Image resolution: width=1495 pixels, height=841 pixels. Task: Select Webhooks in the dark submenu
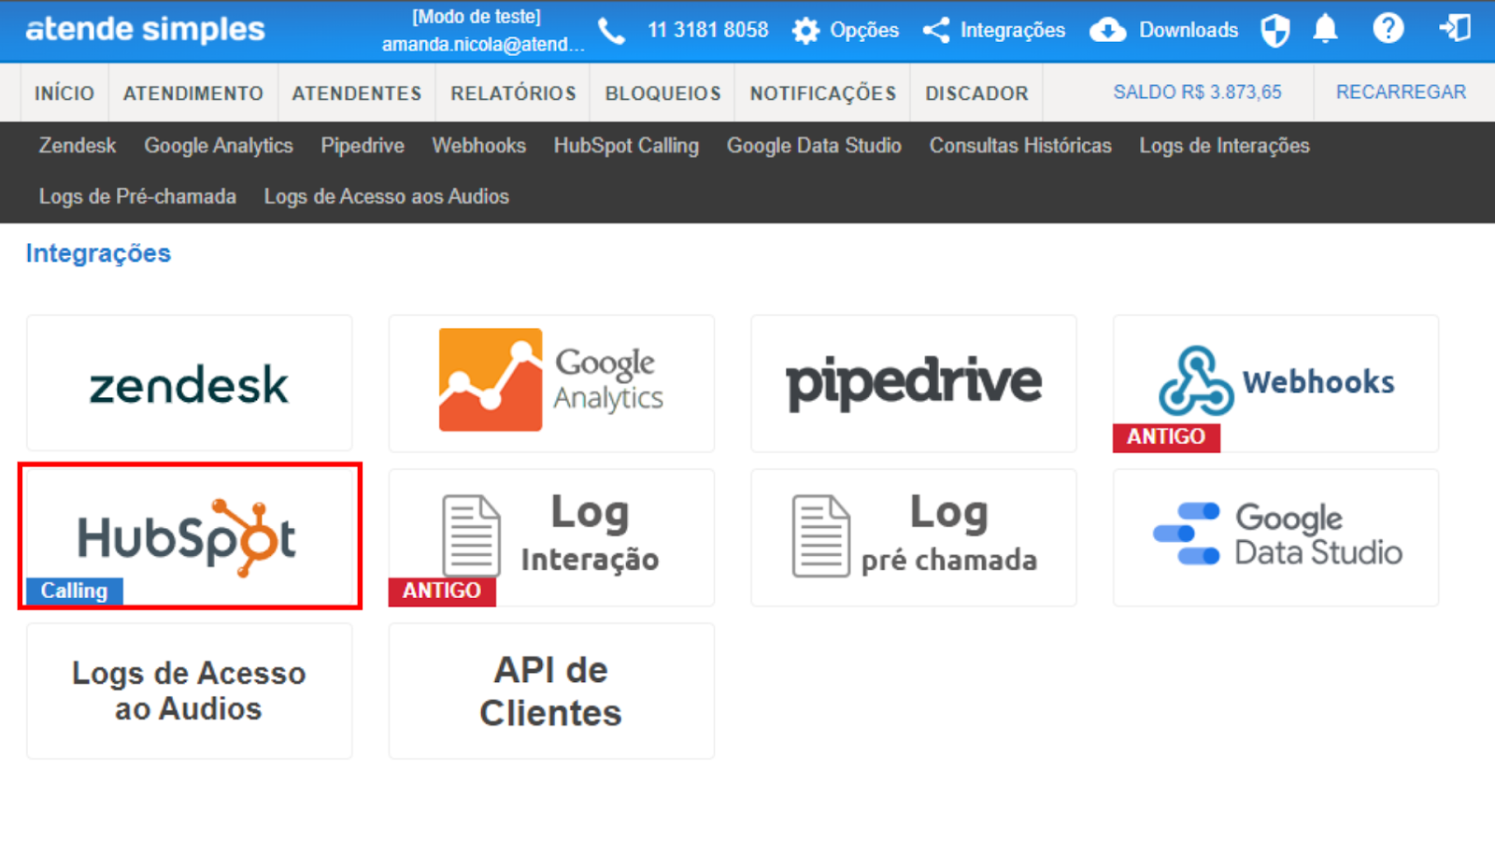[x=479, y=146]
